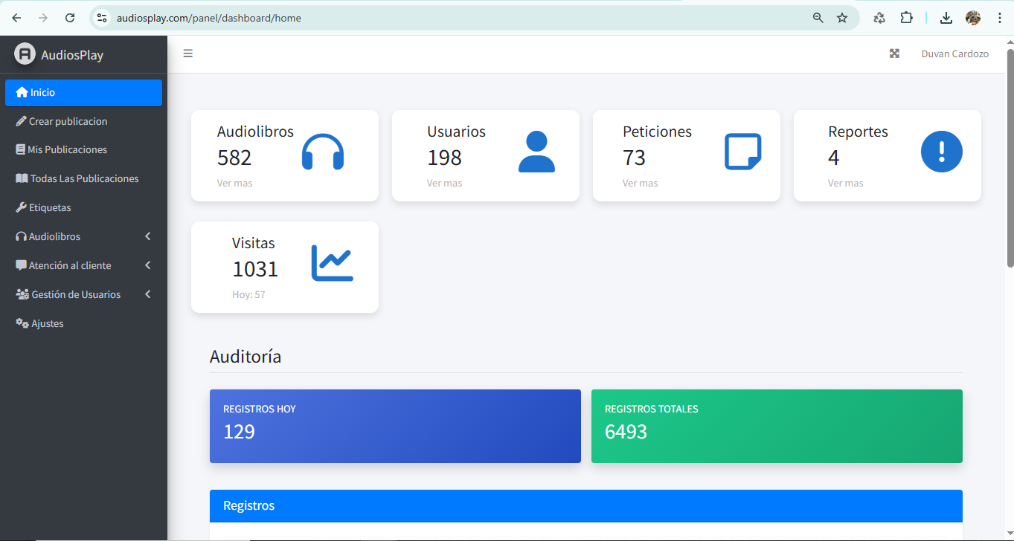The width and height of the screenshot is (1014, 541).
Task: Toggle fullscreen with the expand icon
Action: click(894, 54)
